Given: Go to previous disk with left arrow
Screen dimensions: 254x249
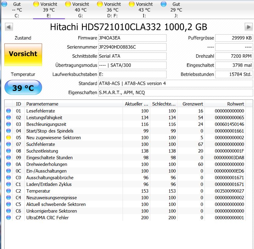Looking at the screenshot, I should [x=9, y=27].
